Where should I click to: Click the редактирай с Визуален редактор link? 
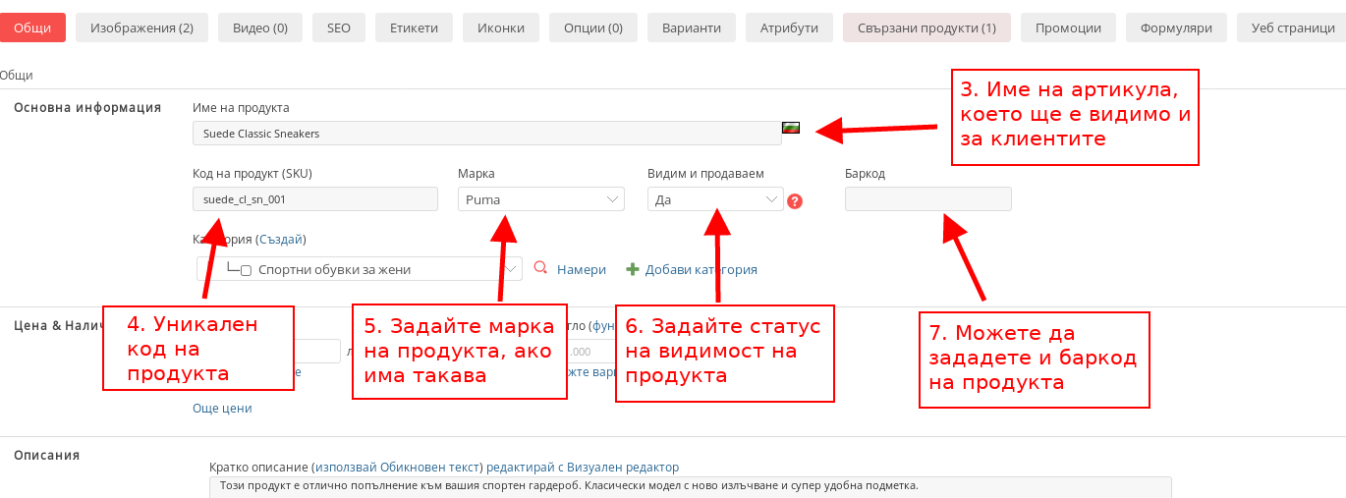pyautogui.click(x=583, y=467)
